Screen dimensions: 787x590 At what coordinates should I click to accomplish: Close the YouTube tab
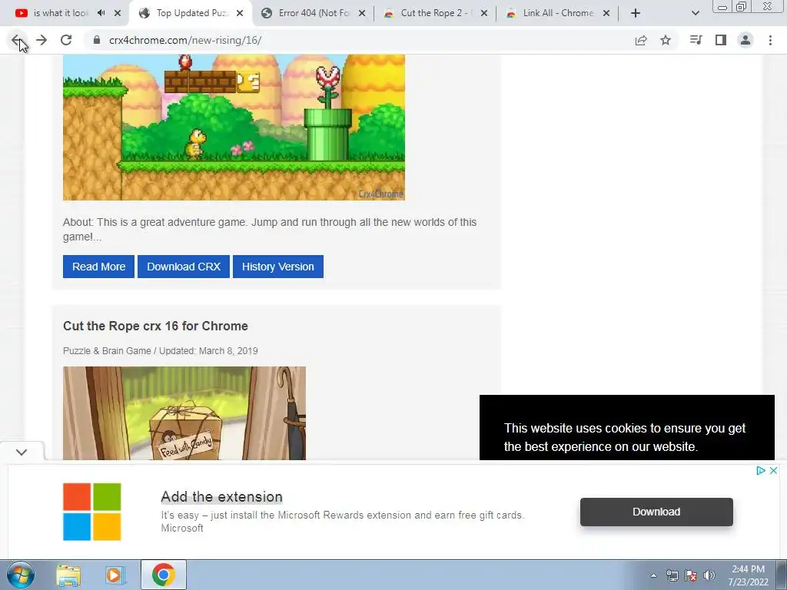pos(118,13)
